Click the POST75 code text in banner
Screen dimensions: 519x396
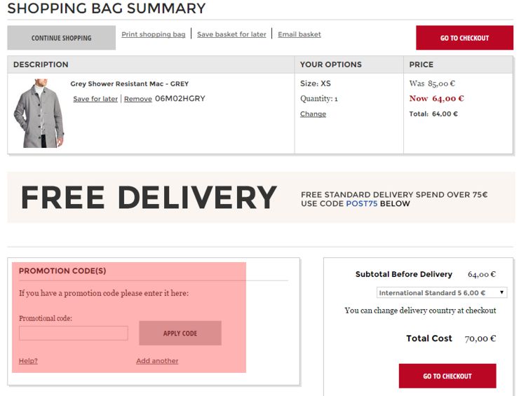pyautogui.click(x=361, y=203)
